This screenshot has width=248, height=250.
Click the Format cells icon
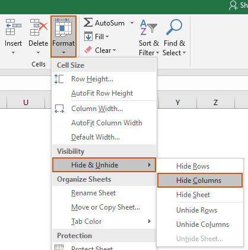tap(63, 28)
